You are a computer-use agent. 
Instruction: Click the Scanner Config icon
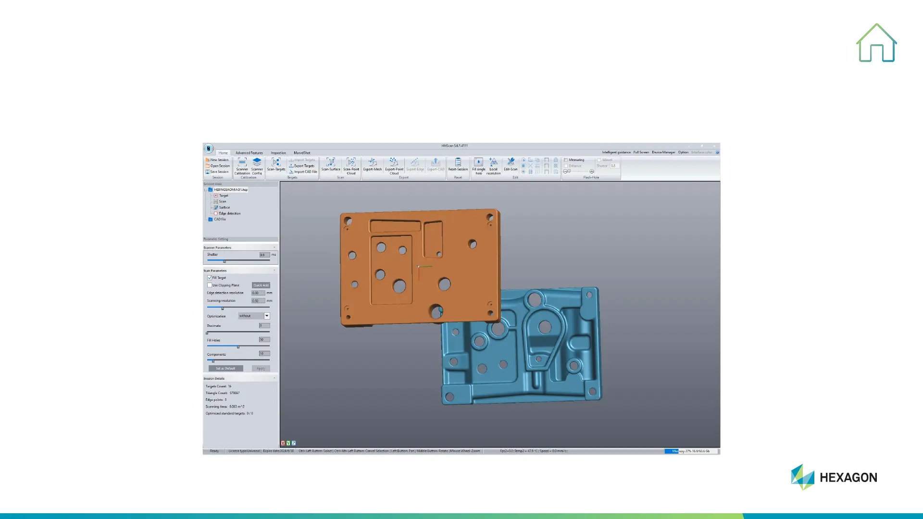coord(257,163)
